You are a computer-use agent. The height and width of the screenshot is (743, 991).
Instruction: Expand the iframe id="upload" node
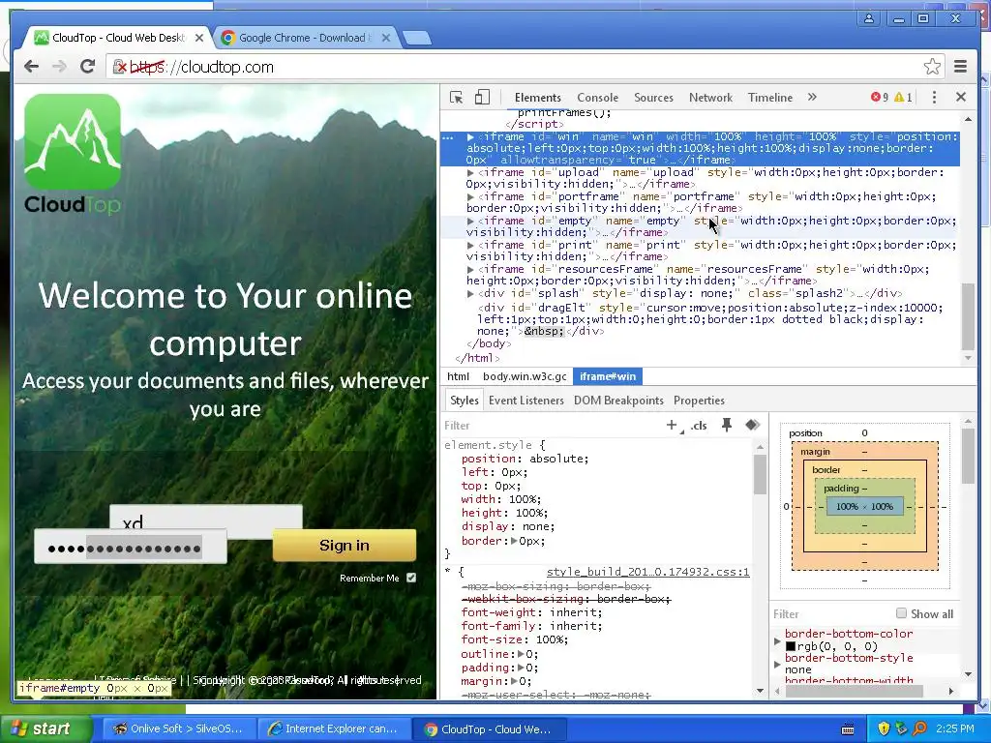tap(470, 172)
